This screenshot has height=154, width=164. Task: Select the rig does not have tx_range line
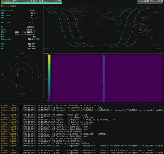coord(82,122)
